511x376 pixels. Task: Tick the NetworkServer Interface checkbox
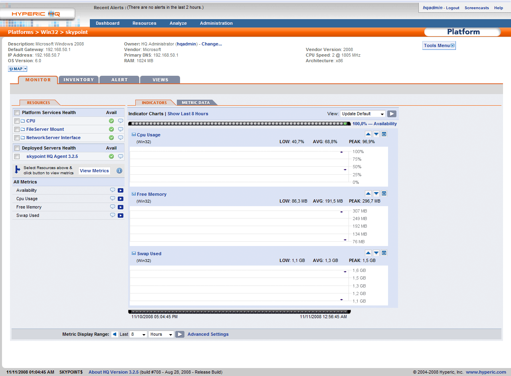click(x=17, y=138)
